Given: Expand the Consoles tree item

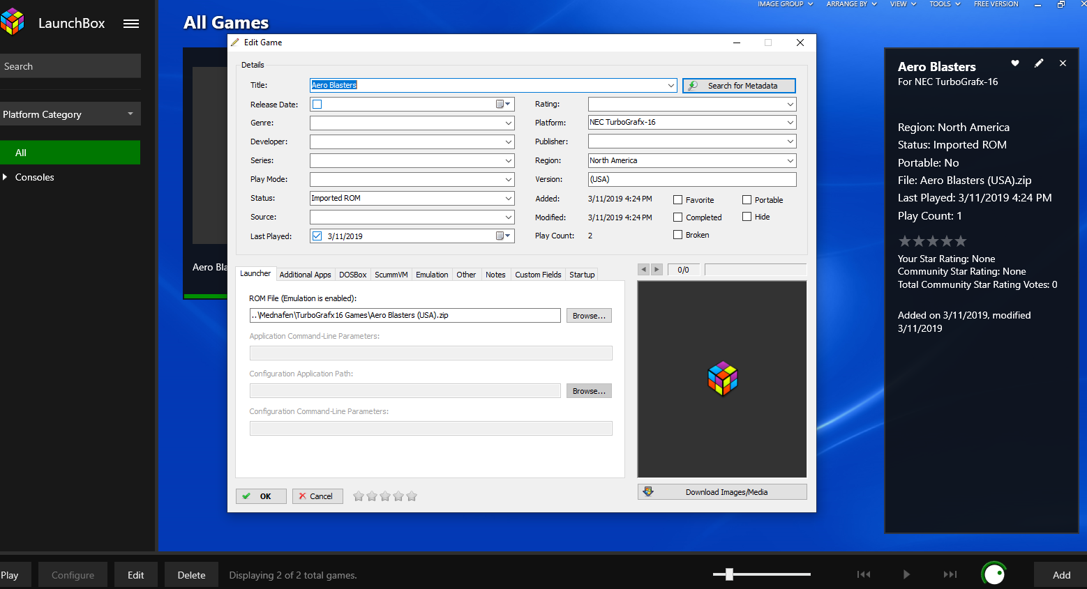Looking at the screenshot, I should pos(5,177).
